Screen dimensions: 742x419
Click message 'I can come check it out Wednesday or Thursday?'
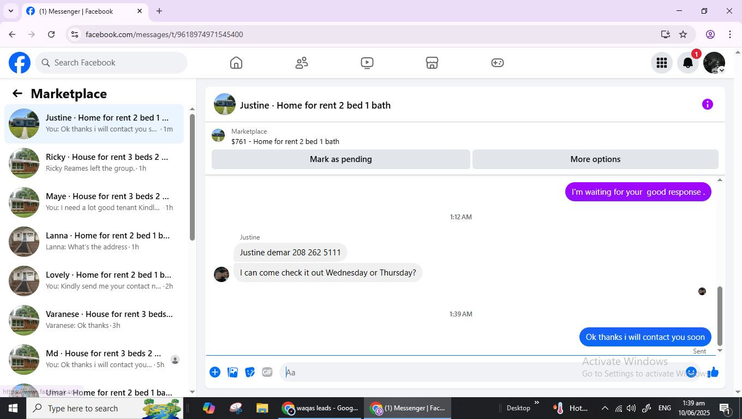pos(328,273)
